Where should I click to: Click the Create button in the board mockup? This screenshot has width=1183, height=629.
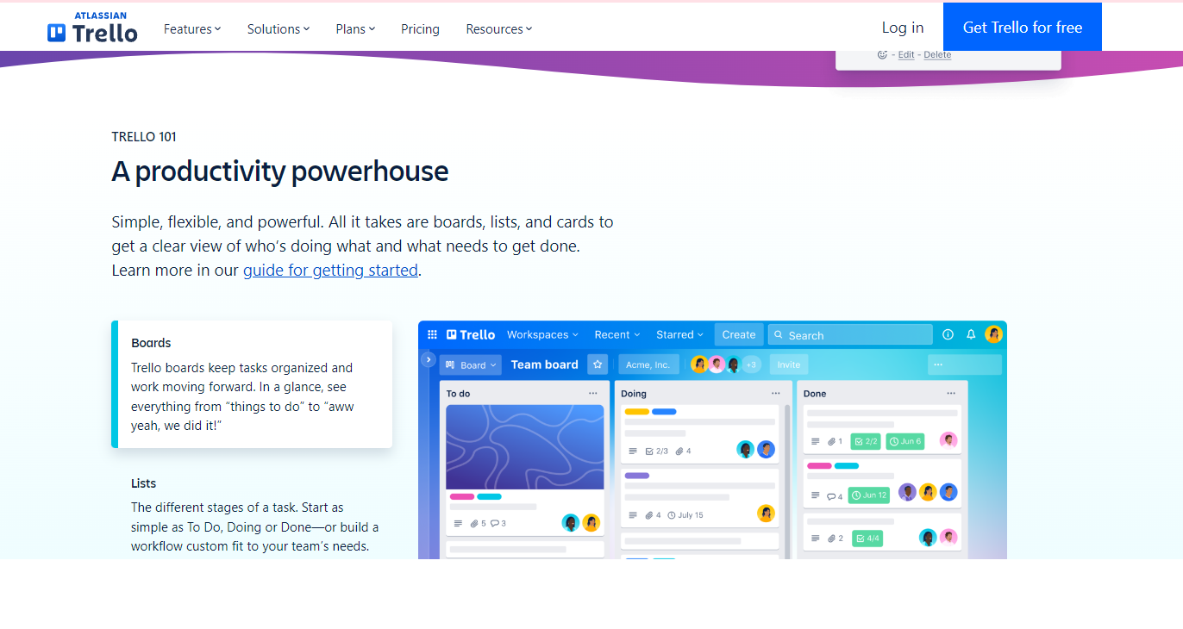739,334
